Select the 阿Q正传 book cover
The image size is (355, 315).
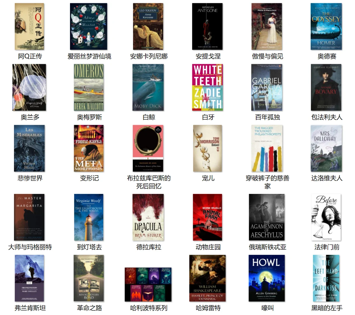[29, 27]
